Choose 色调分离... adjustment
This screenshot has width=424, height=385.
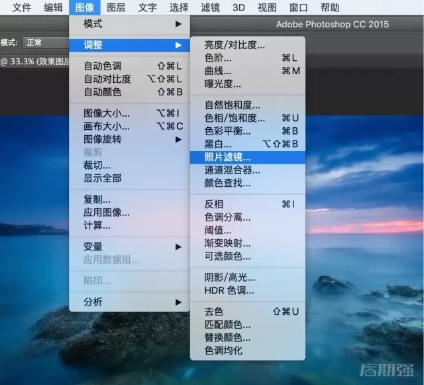[x=248, y=217]
